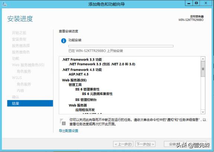Click the 应用程序开发 entry

pos(85,110)
